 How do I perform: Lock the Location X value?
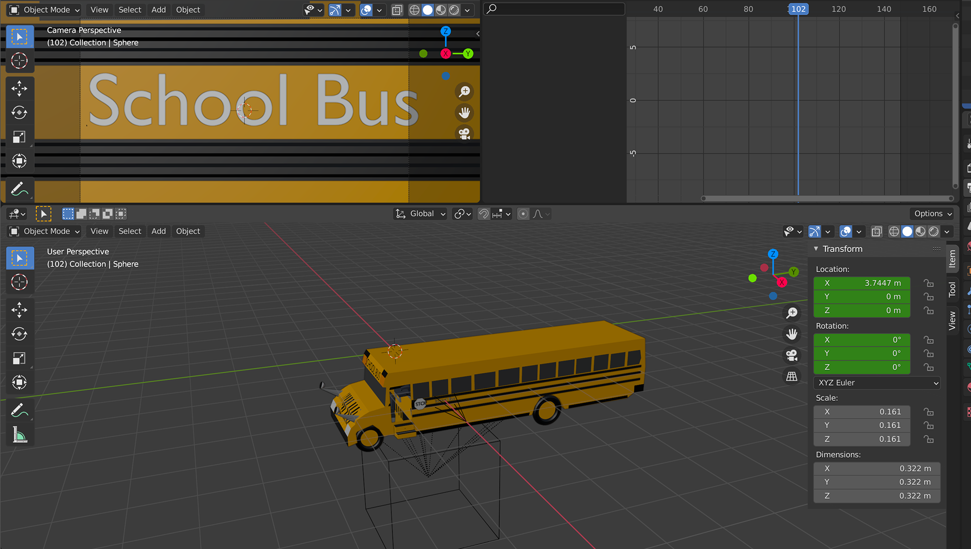click(930, 283)
